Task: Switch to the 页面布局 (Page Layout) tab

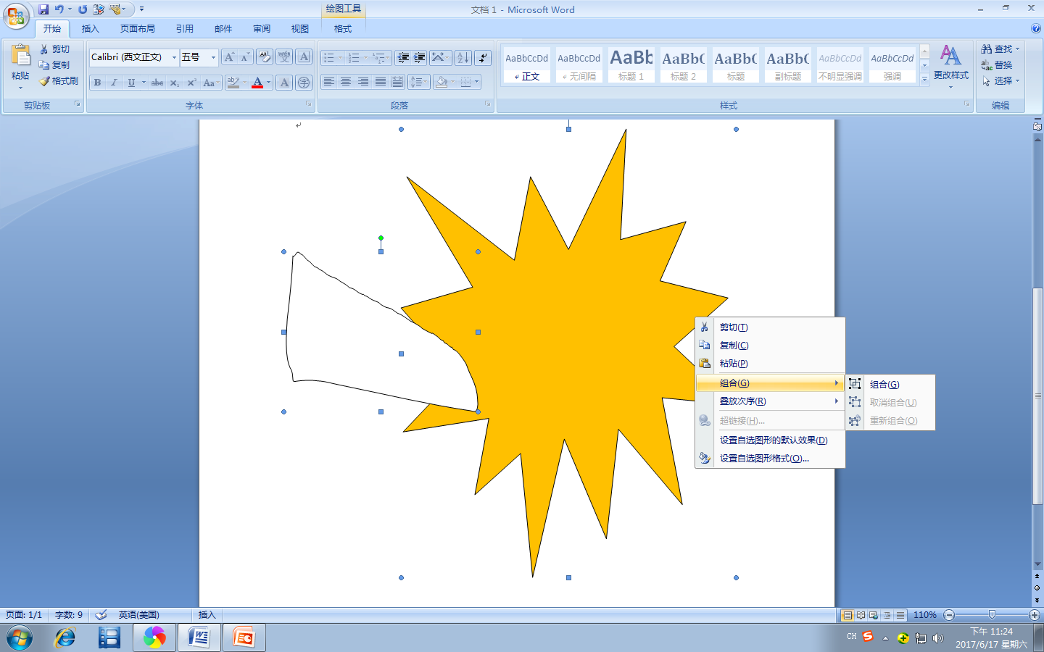Action: pyautogui.click(x=138, y=29)
